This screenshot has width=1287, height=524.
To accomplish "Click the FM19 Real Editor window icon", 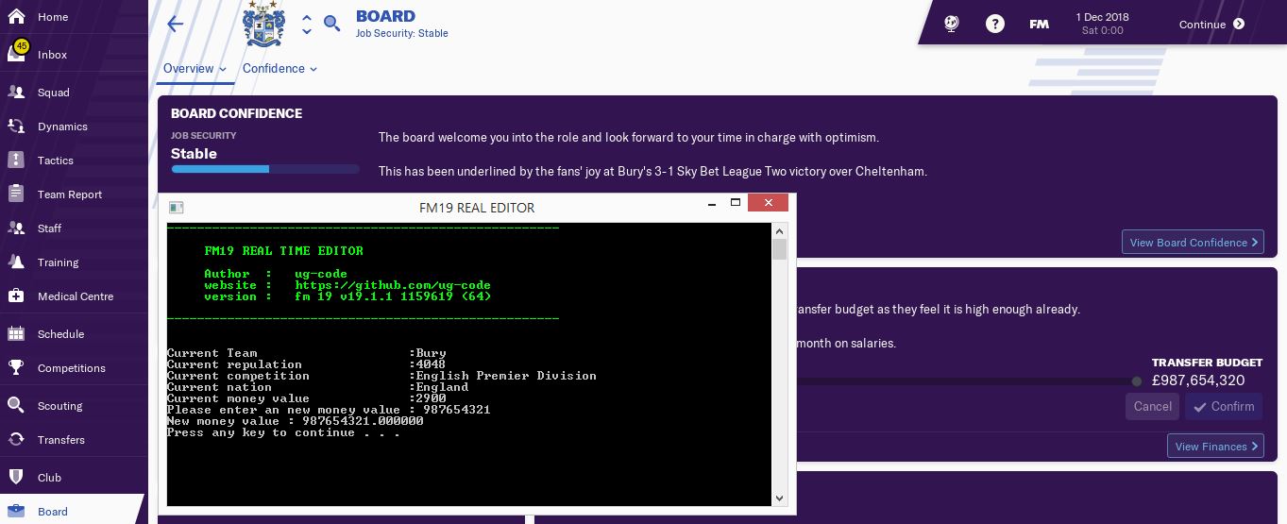I will tap(176, 207).
